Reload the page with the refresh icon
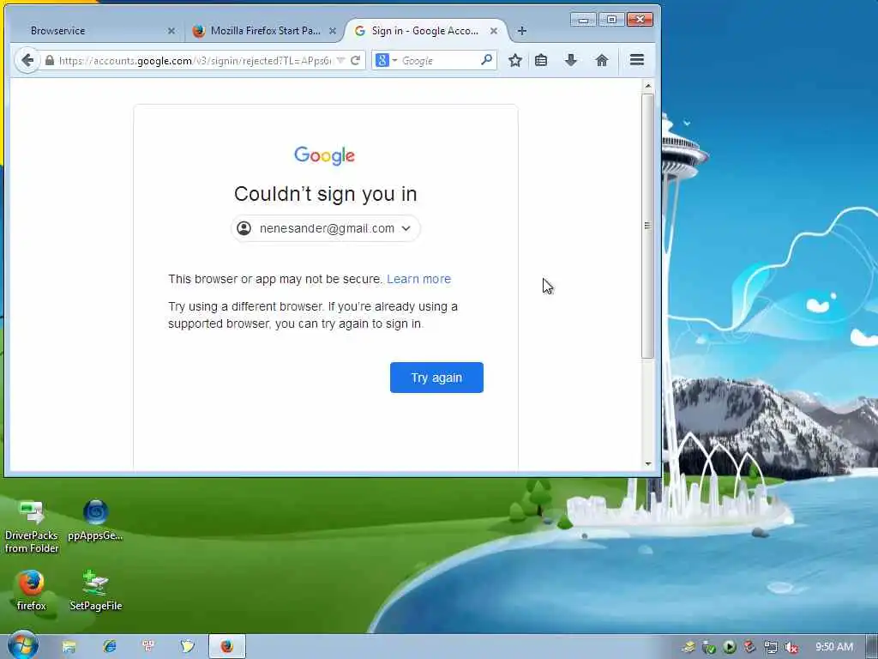878x659 pixels. (x=355, y=61)
